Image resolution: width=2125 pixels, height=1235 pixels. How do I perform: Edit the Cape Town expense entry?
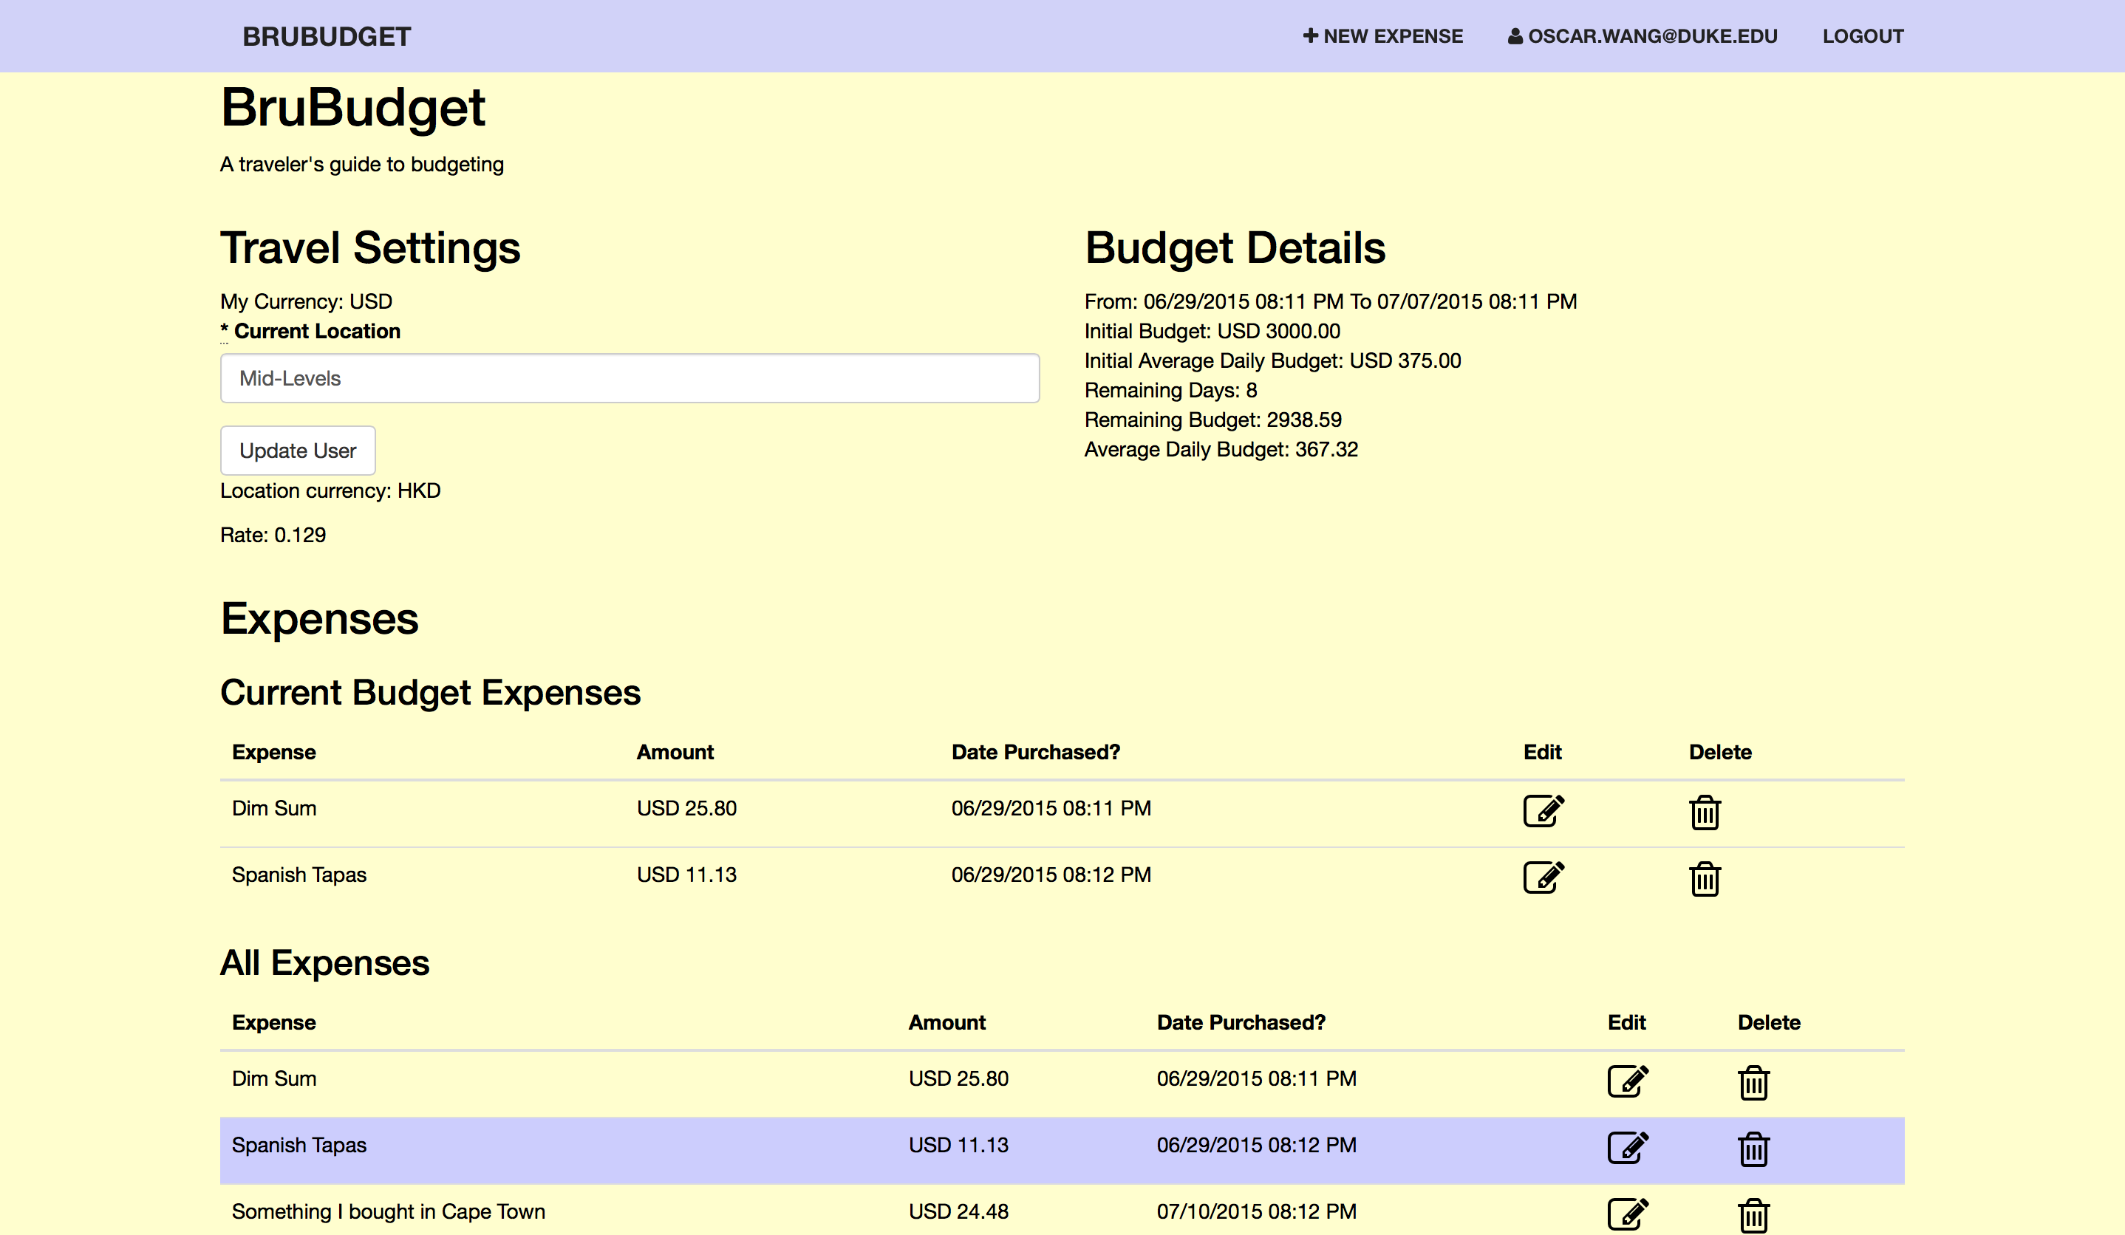coord(1628,1214)
